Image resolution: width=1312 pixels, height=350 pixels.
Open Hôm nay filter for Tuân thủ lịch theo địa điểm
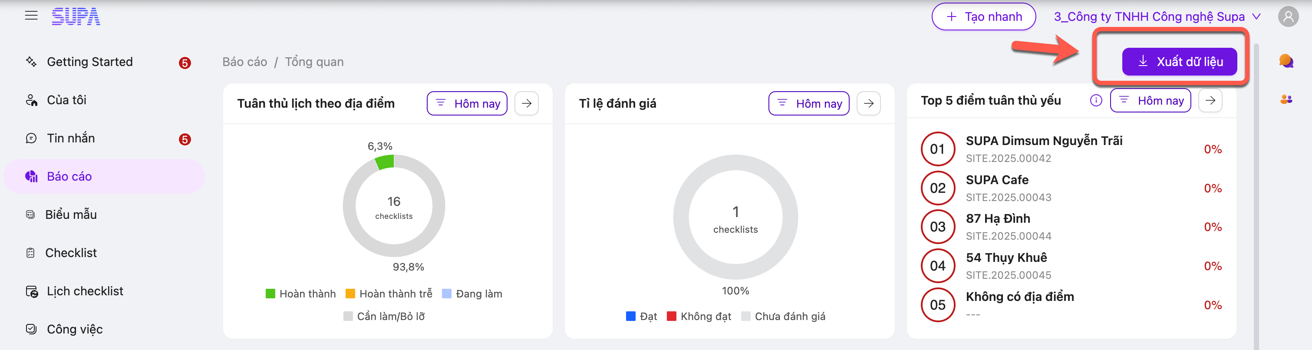tap(467, 103)
